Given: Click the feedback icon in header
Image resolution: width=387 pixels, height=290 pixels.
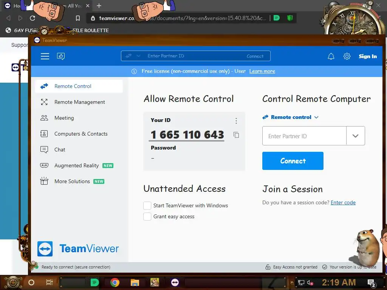Looking at the screenshot, I should [x=61, y=56].
